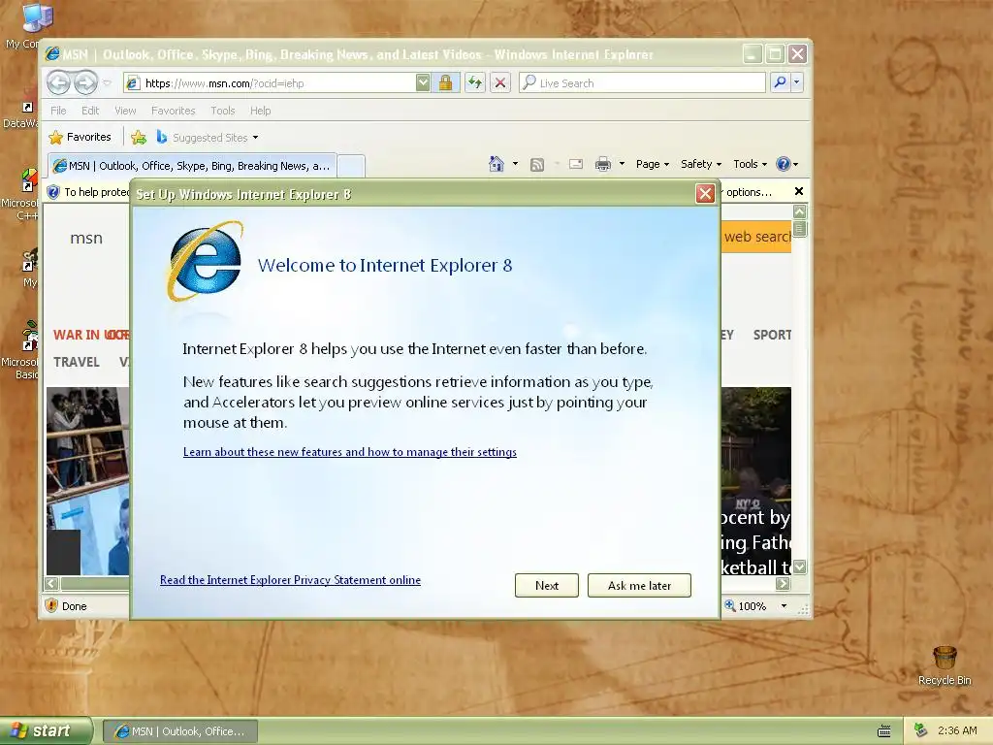993x745 pixels.
Task: Stop loading with the red X icon
Action: point(500,83)
